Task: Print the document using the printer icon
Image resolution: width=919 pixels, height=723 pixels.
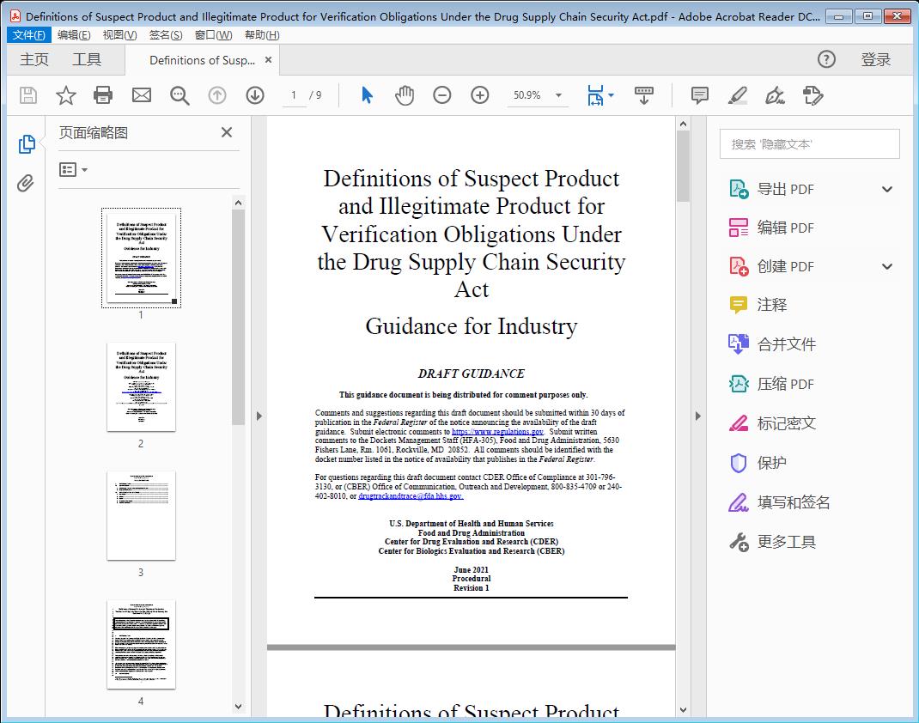Action: click(104, 95)
